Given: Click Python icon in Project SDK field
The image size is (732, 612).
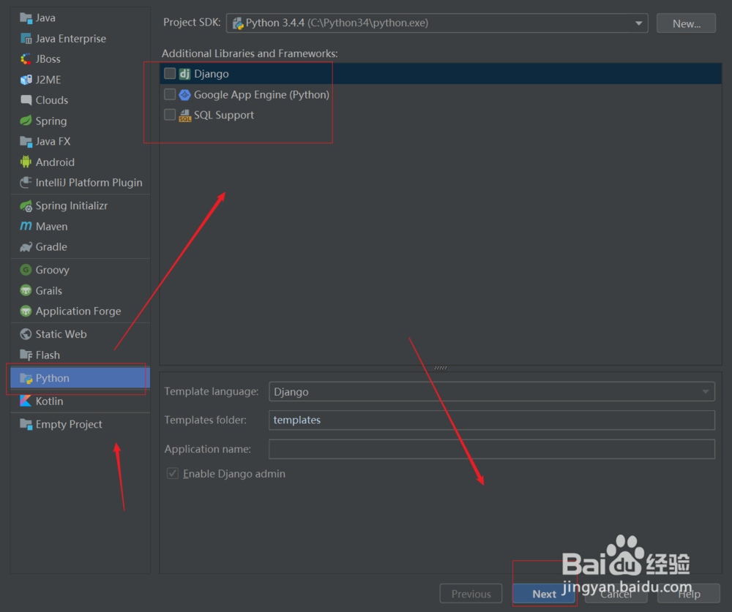Looking at the screenshot, I should click(x=238, y=23).
